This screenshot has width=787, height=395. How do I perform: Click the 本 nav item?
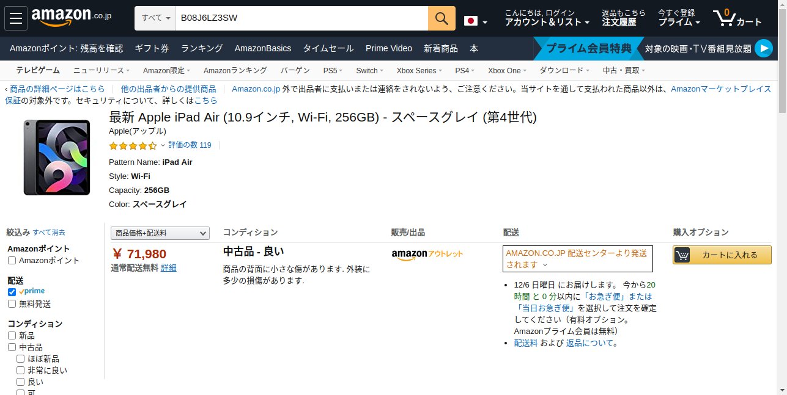pyautogui.click(x=474, y=48)
